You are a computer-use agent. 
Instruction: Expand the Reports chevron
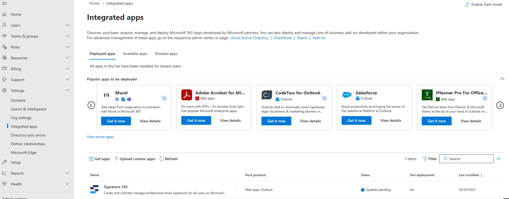(x=67, y=173)
